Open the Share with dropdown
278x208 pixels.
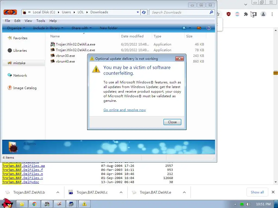pyautogui.click(x=81, y=28)
